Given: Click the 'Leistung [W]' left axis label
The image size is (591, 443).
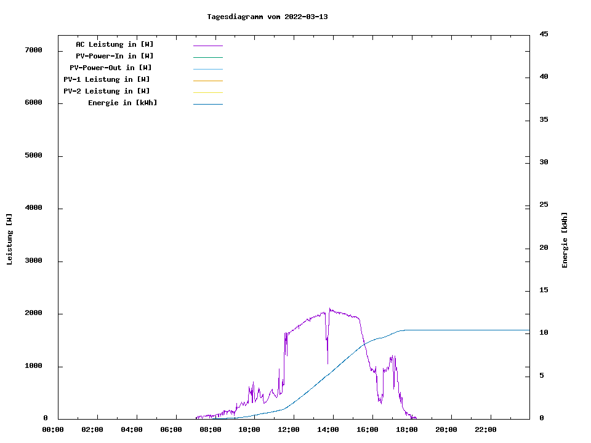Looking at the screenshot, I should [9, 239].
